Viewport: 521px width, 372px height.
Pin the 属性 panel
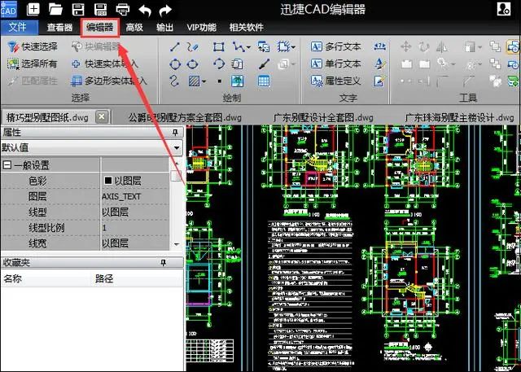point(176,133)
